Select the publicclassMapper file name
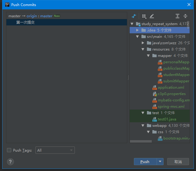Screen dimensions: 196x171 pos(177,68)
